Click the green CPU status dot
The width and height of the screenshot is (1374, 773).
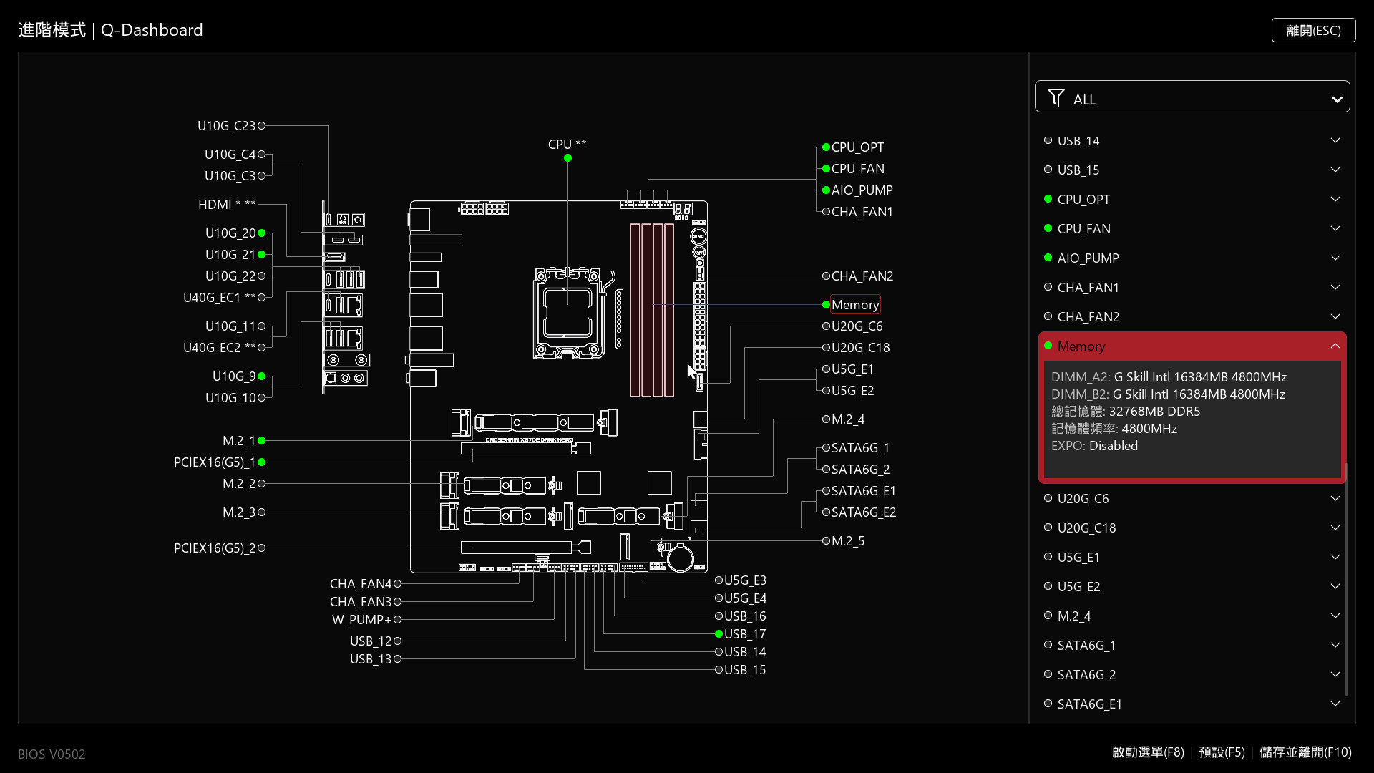[567, 158]
